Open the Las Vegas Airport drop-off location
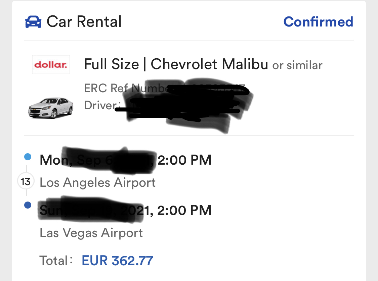This screenshot has height=281, width=378. 91,232
